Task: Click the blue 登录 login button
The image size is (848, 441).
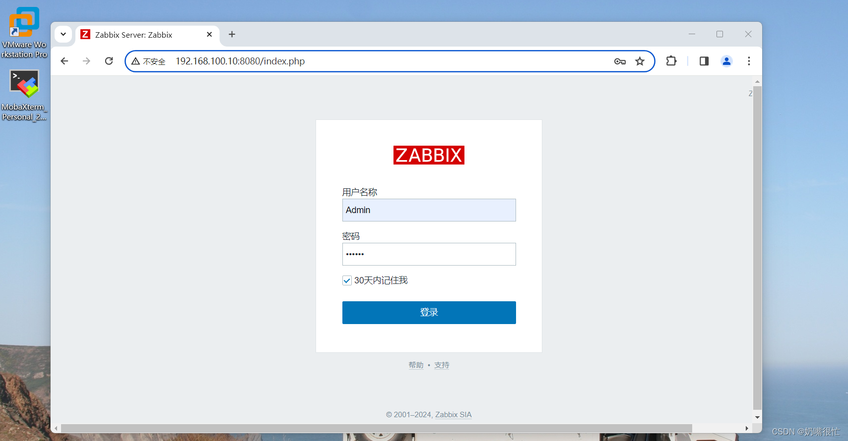Action: (x=429, y=313)
